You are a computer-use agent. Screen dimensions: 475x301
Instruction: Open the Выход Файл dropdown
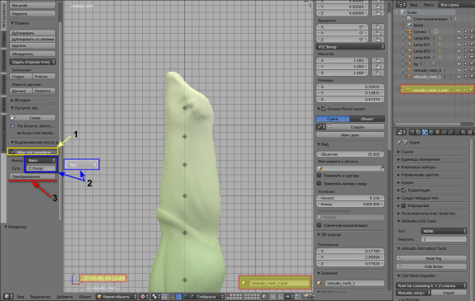coord(40,160)
